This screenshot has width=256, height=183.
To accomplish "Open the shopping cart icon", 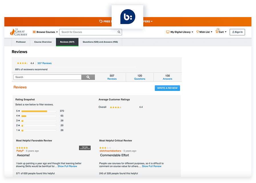I will coord(217,32).
